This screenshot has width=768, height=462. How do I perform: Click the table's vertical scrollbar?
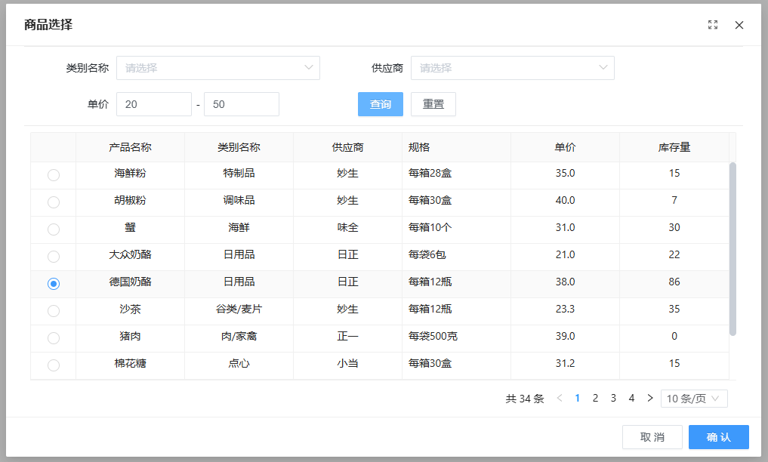click(733, 249)
